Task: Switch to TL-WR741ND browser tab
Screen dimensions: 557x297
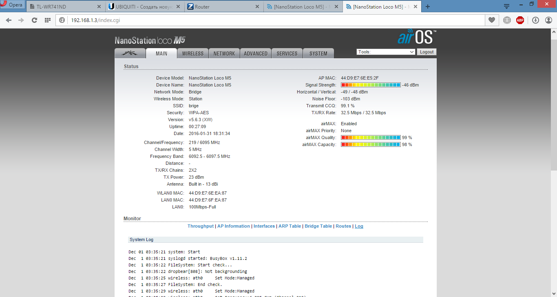Action: 65,7
